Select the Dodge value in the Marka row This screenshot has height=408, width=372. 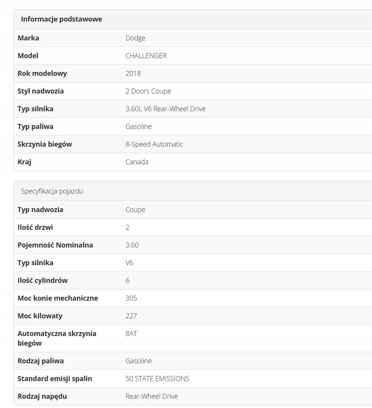[x=135, y=38]
